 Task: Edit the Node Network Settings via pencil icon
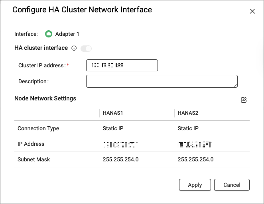[244, 100]
